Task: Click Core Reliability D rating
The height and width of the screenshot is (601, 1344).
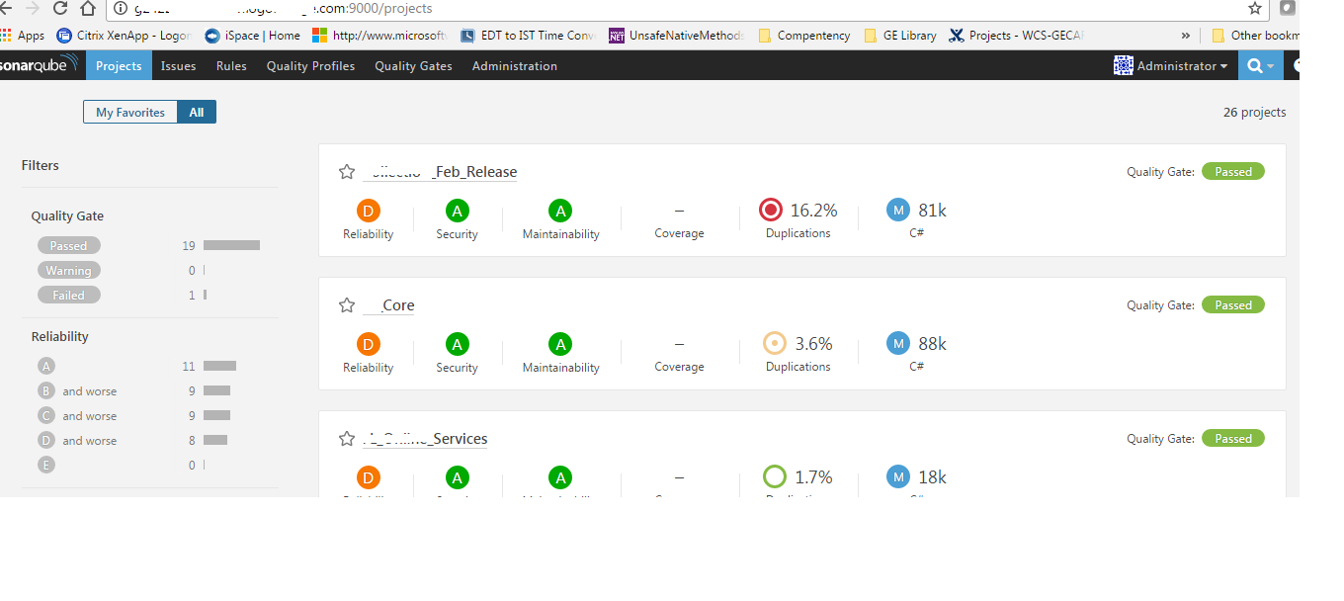Action: coord(369,344)
